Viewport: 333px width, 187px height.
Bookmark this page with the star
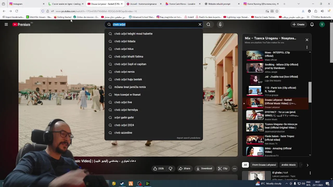tap(277, 11)
